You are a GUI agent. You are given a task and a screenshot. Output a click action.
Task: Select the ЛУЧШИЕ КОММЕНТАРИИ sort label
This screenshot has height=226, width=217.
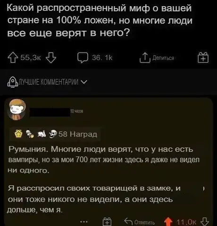(x=49, y=82)
